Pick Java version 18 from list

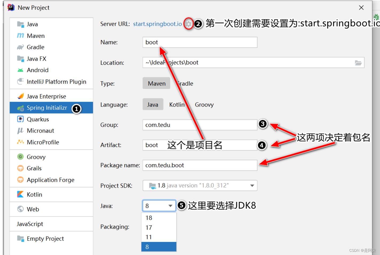pos(159,218)
